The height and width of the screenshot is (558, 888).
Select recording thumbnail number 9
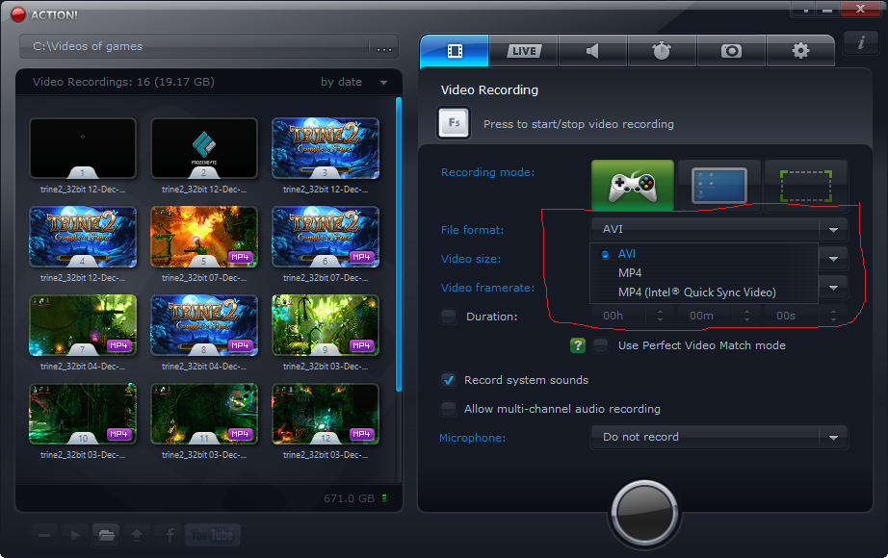pos(326,325)
